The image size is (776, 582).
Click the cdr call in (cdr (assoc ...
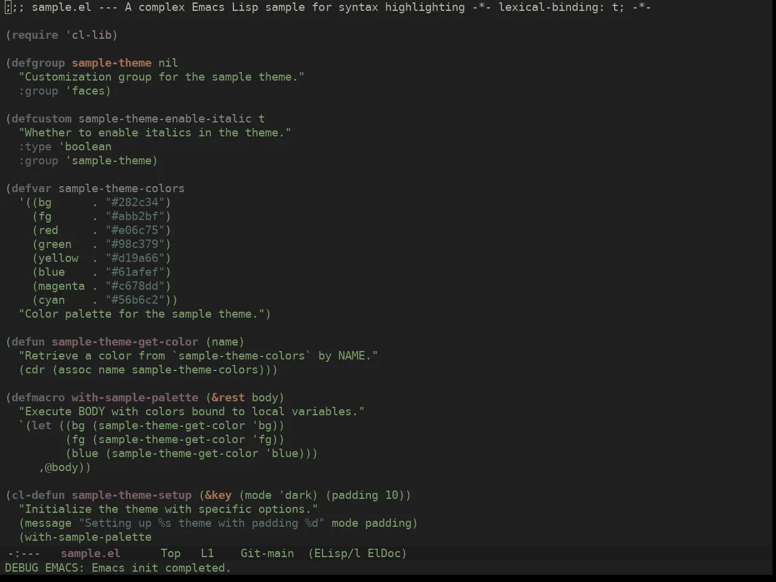pyautogui.click(x=35, y=369)
